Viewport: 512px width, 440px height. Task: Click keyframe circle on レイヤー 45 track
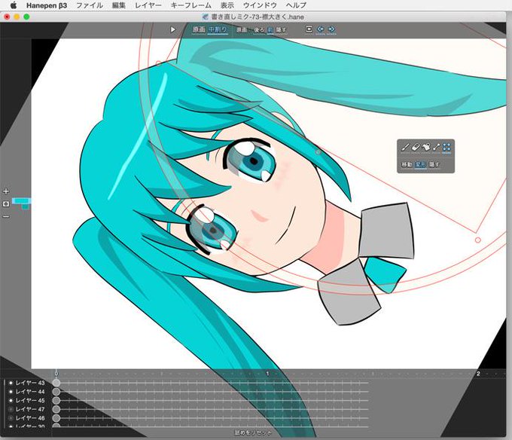pyautogui.click(x=56, y=400)
